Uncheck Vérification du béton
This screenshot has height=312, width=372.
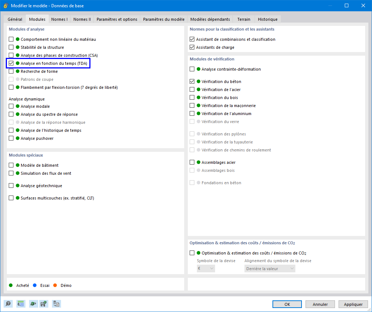tap(191, 81)
